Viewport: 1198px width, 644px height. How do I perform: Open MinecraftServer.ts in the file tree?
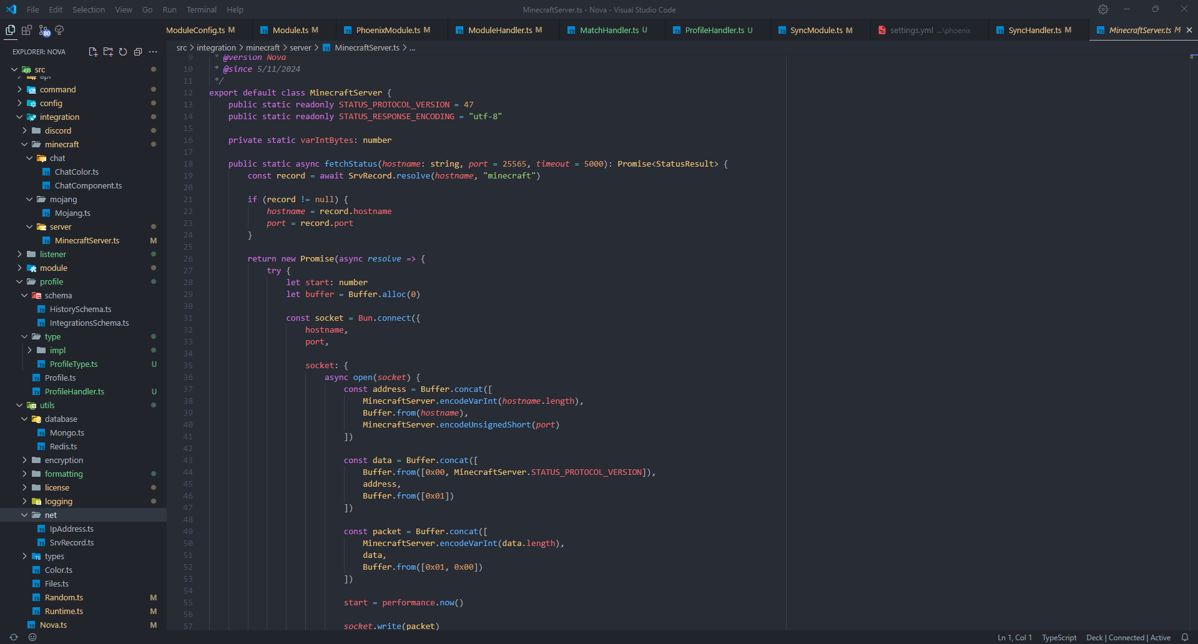87,240
